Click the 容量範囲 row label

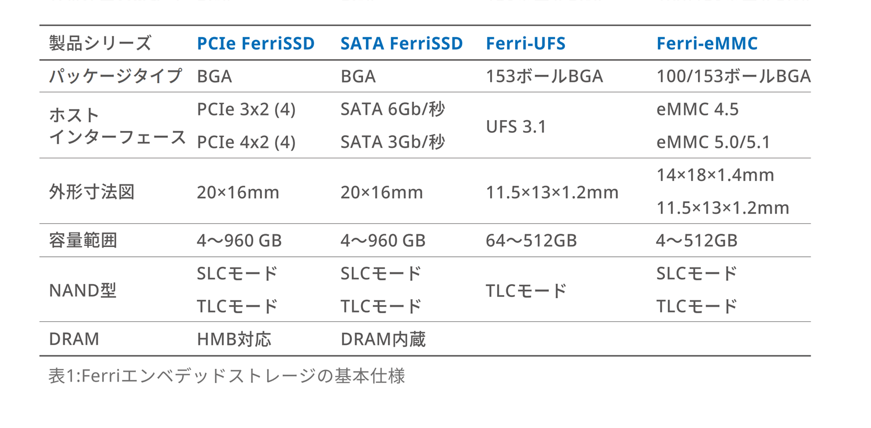[x=83, y=241]
